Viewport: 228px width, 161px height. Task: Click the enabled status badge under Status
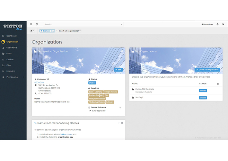click(x=92, y=83)
